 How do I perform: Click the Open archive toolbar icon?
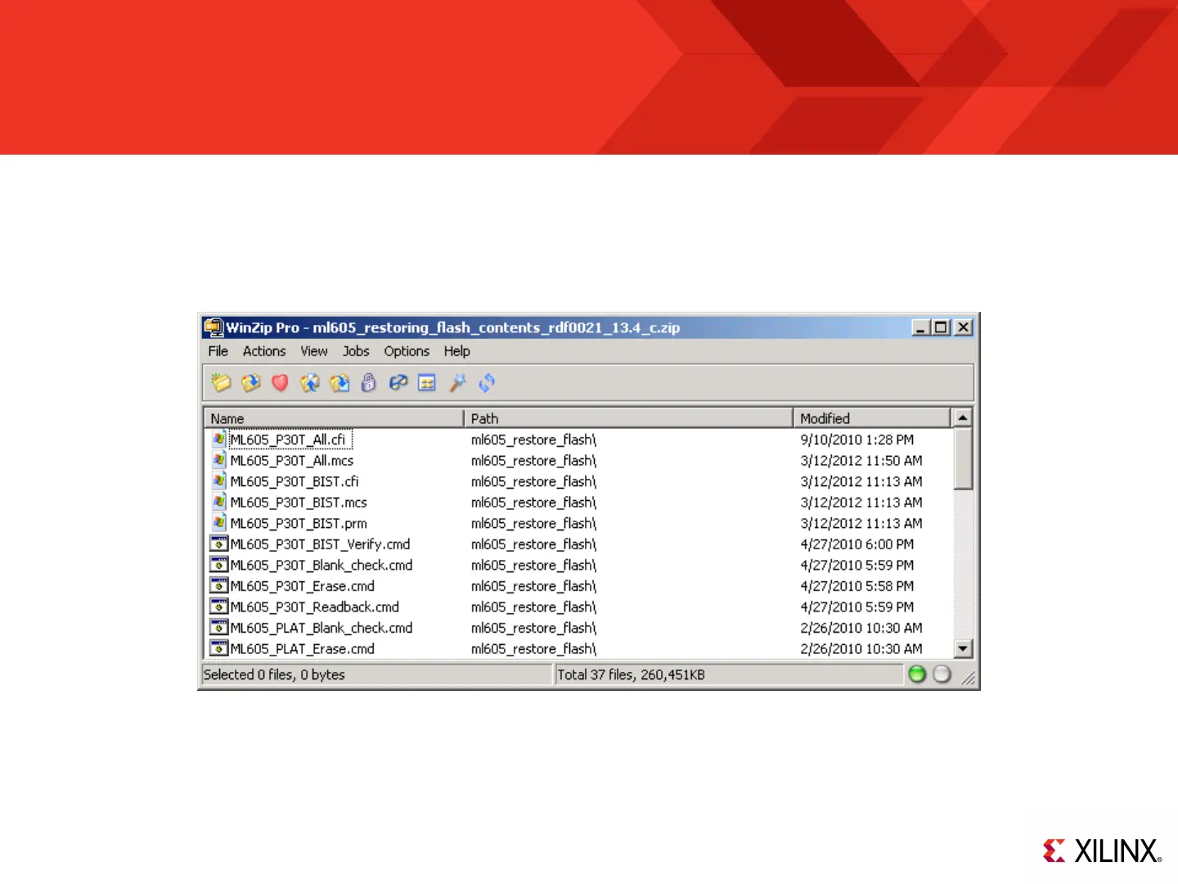pos(250,382)
